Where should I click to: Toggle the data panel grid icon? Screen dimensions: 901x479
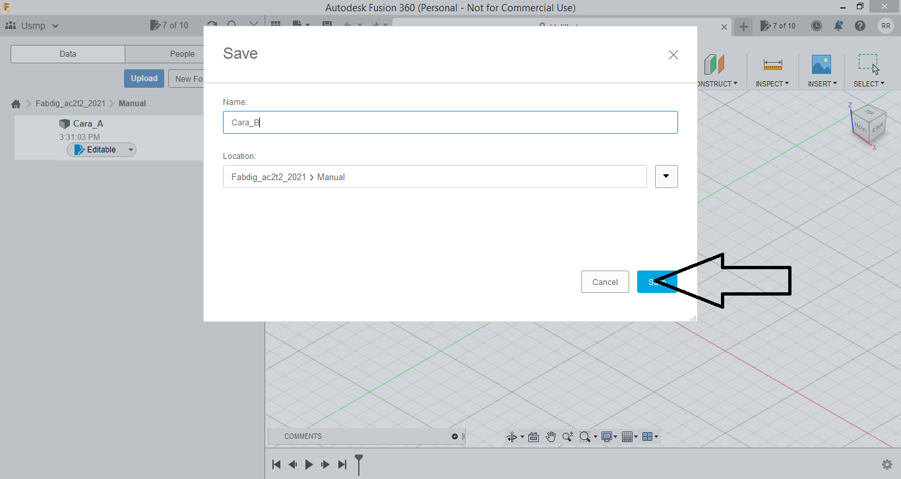tap(276, 24)
